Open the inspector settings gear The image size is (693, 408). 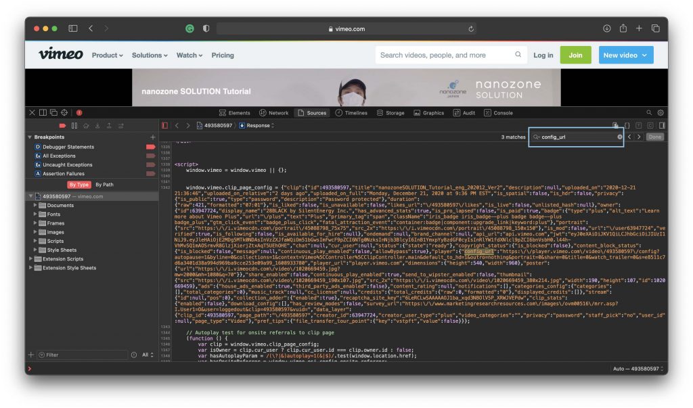661,113
